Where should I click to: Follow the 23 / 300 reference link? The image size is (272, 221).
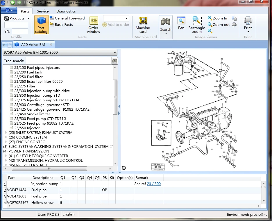pyautogui.click(x=154, y=184)
